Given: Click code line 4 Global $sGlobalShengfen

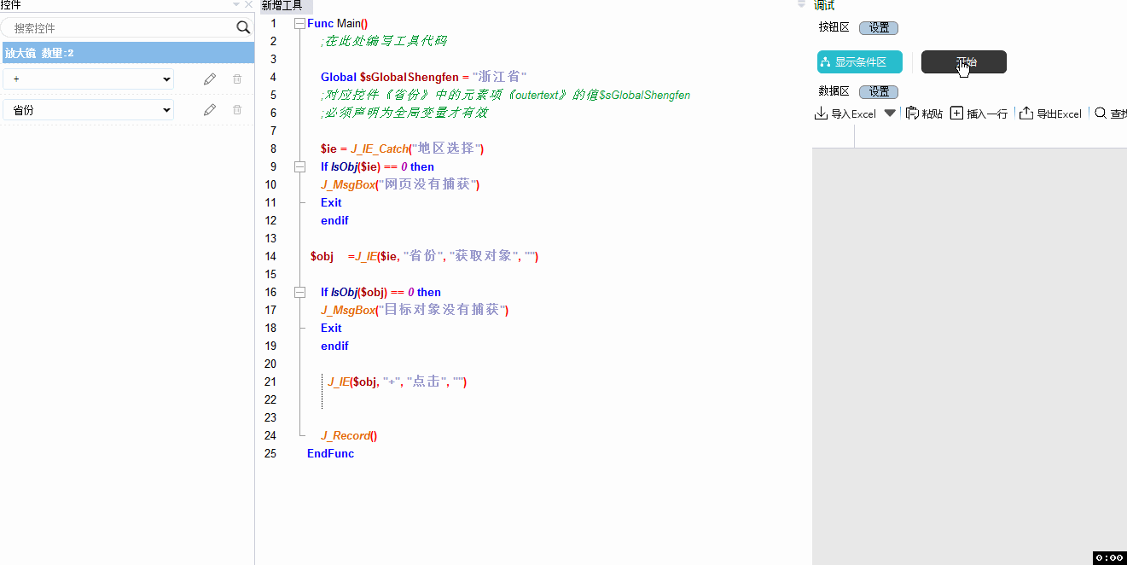Looking at the screenshot, I should (423, 77).
